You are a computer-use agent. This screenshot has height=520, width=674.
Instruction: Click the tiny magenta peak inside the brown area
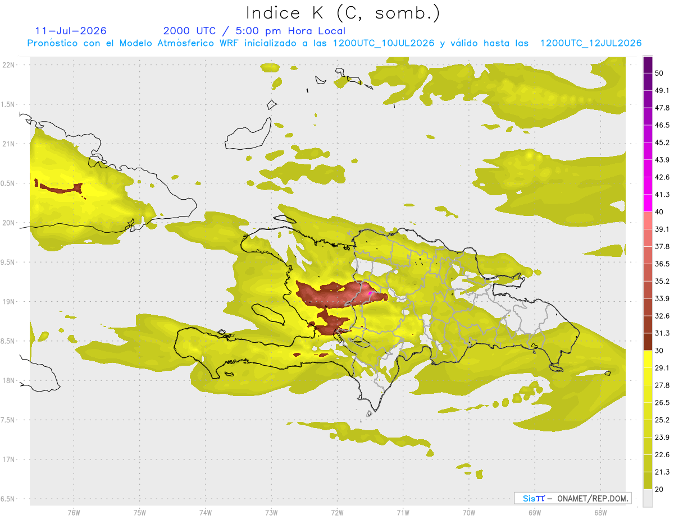coord(370,292)
